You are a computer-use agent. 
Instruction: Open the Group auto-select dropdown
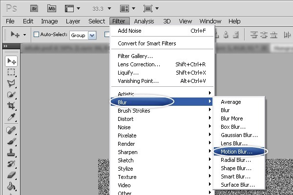[83, 35]
